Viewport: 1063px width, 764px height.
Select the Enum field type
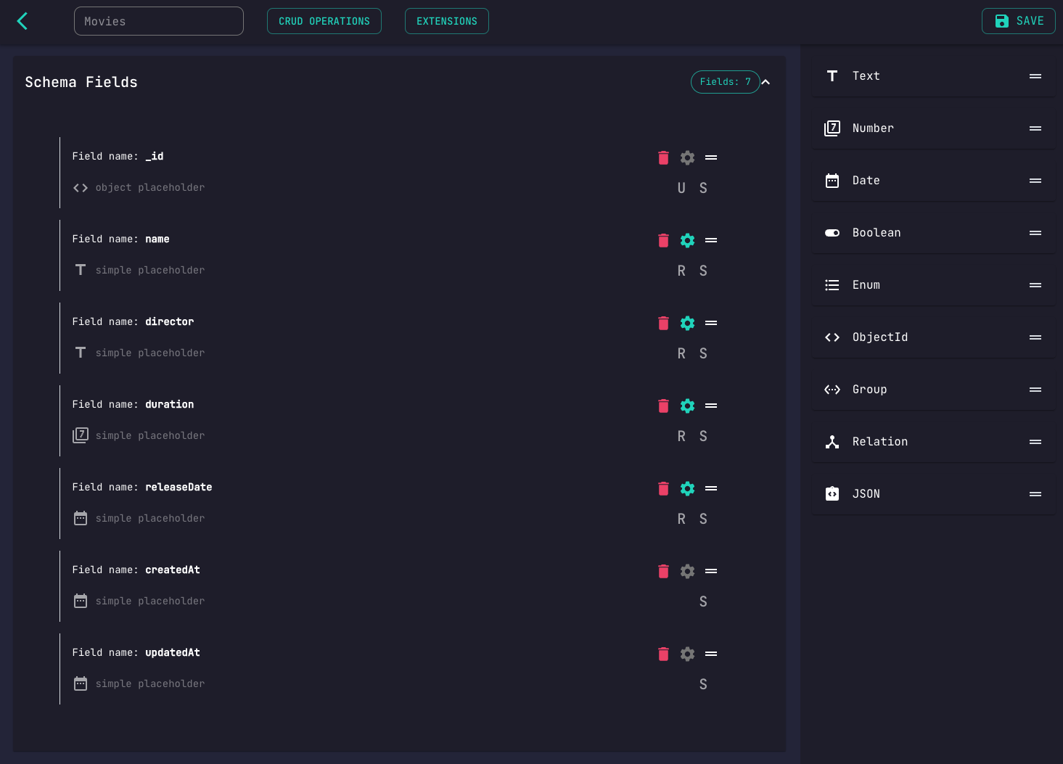(933, 285)
